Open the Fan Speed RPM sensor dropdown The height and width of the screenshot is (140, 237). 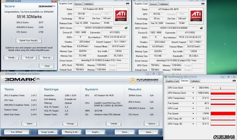coord(193,113)
